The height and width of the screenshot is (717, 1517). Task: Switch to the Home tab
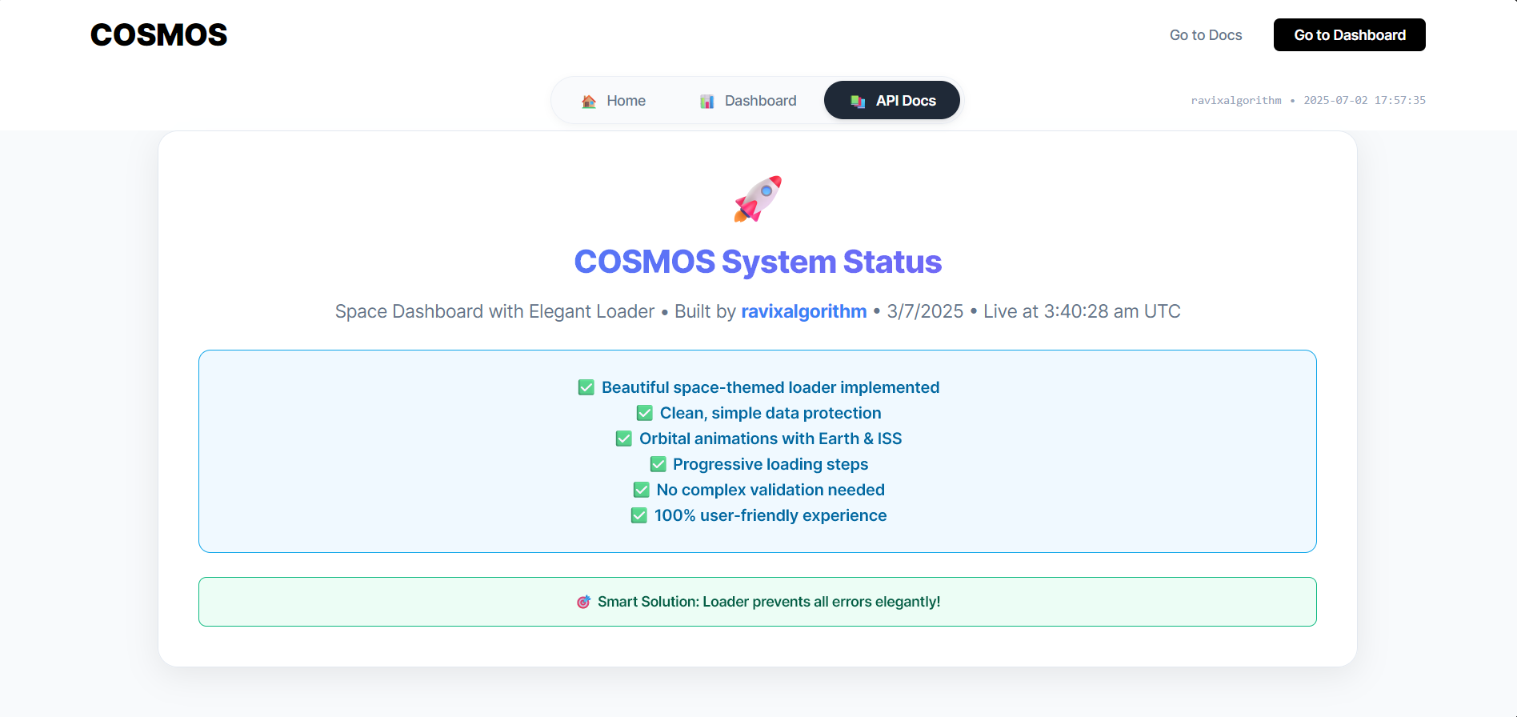click(x=613, y=101)
